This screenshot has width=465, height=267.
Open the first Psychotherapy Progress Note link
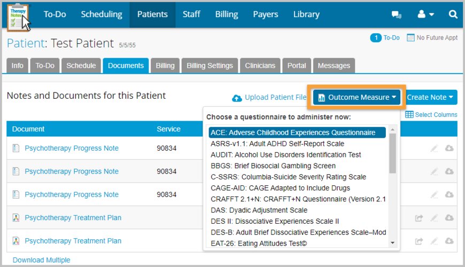pyautogui.click(x=72, y=148)
